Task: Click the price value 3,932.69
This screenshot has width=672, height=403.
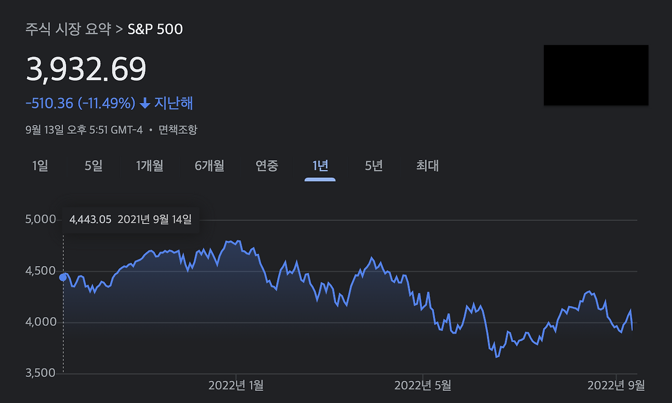Action: [x=86, y=69]
